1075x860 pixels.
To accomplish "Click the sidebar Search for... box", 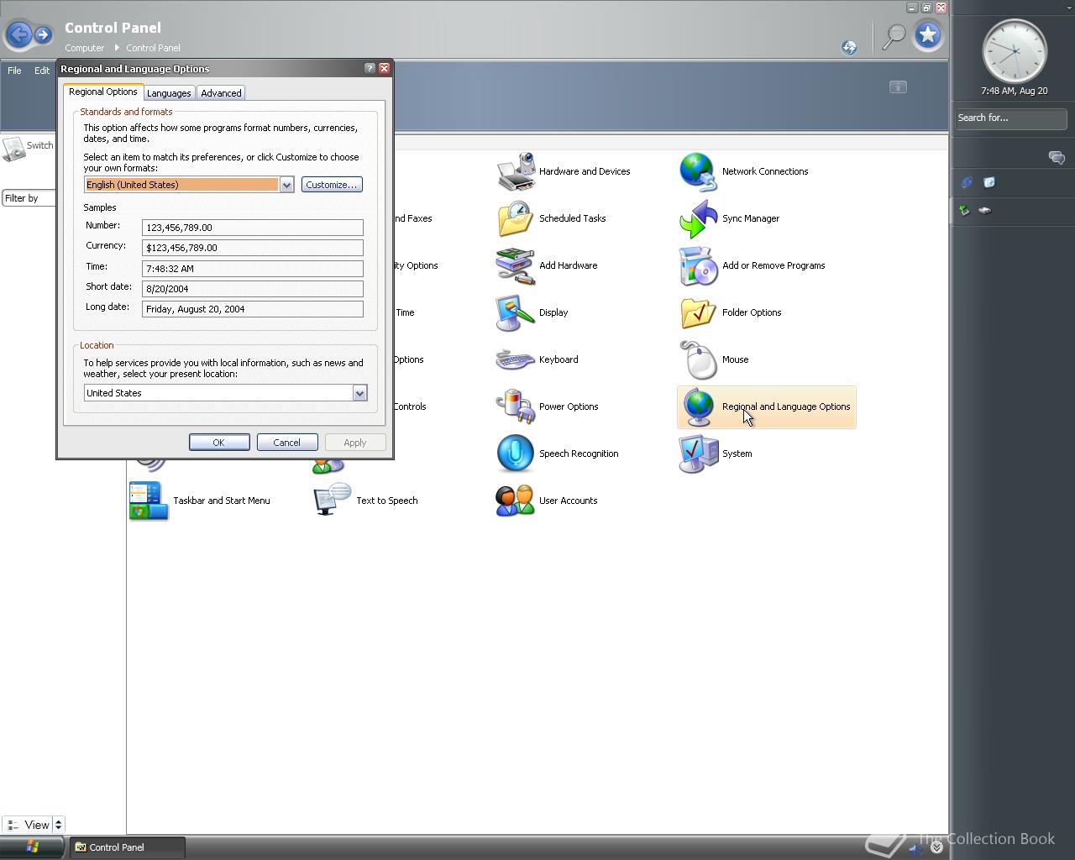I will (1011, 118).
